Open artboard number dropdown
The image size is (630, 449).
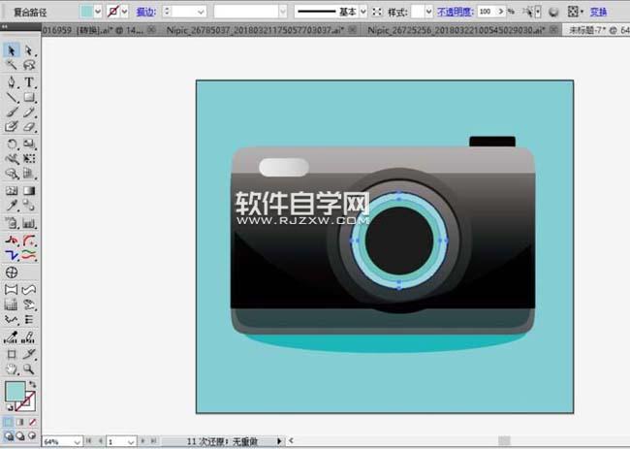(131, 442)
